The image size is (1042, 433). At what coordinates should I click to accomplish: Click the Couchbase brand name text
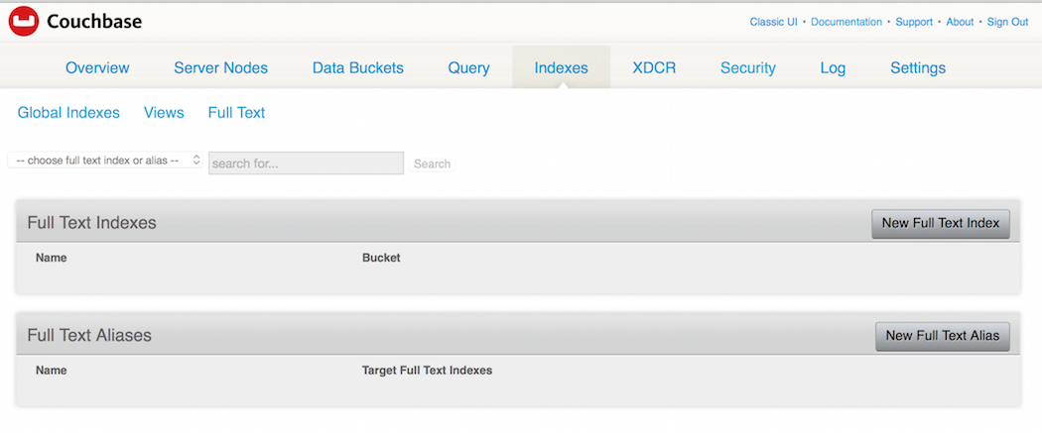click(94, 22)
